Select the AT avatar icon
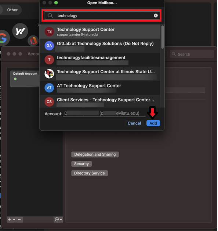 point(49,88)
